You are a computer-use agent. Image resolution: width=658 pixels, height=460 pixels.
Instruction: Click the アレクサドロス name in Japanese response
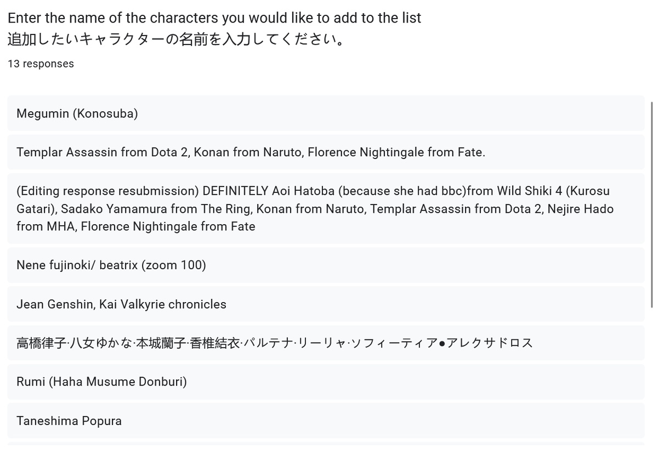click(490, 343)
